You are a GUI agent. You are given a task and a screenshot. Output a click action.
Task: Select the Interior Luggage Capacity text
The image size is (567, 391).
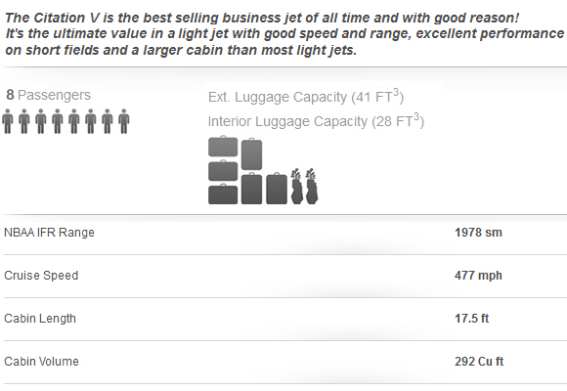point(316,121)
